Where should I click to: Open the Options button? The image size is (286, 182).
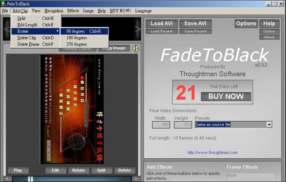[x=246, y=23]
